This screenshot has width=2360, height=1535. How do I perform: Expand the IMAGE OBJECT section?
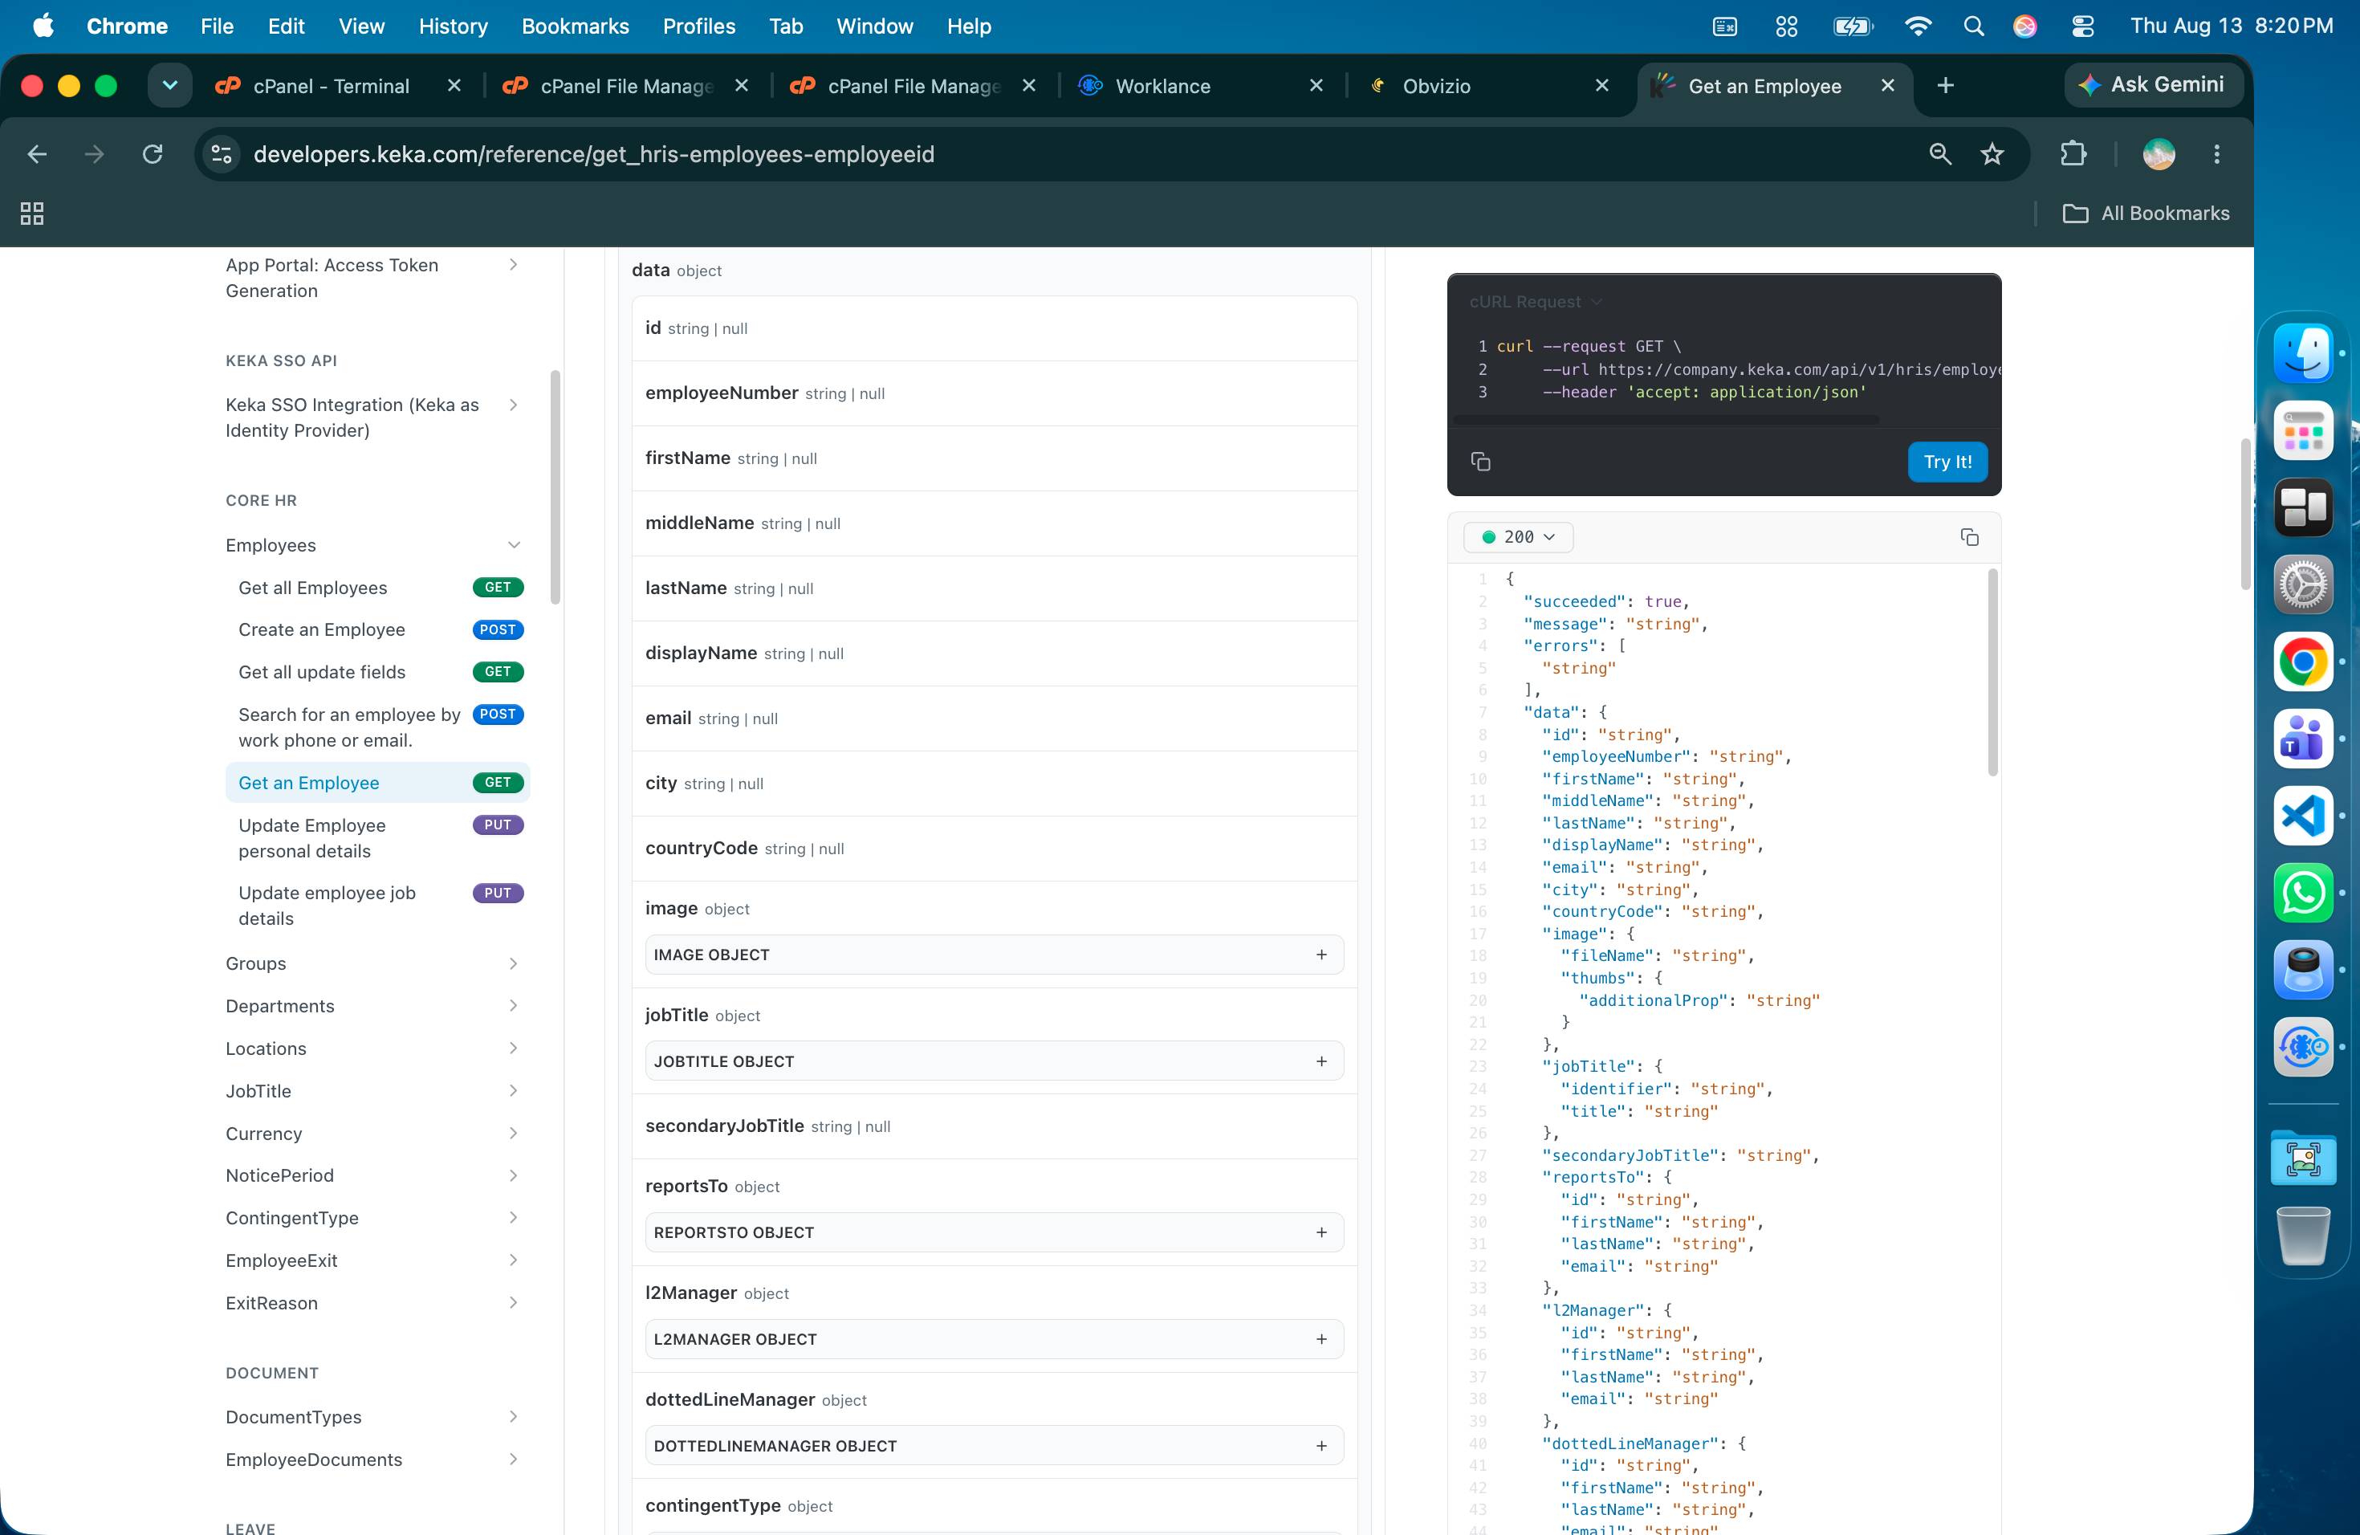(x=995, y=954)
